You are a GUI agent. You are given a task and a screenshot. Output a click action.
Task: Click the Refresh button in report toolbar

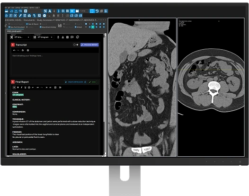click(x=78, y=27)
